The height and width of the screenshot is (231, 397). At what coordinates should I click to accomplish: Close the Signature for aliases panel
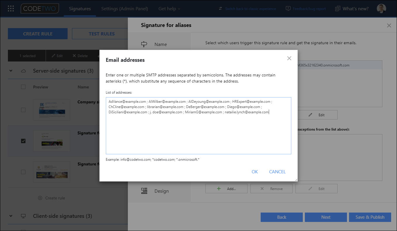pos(389,25)
